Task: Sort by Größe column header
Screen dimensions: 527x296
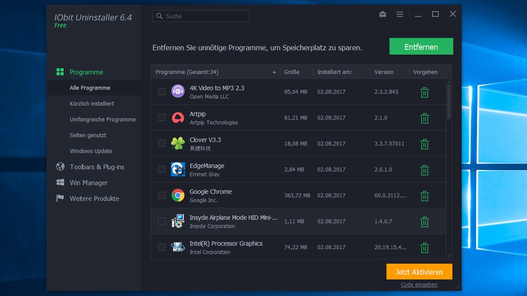Action: coord(292,72)
